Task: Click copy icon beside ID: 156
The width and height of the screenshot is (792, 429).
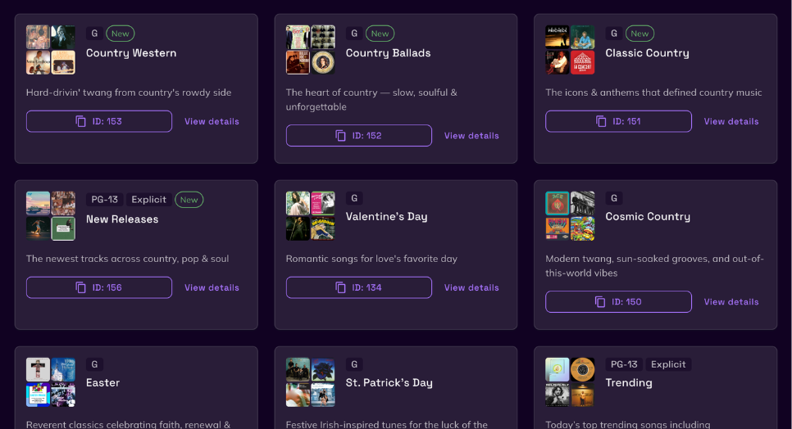Action: [81, 287]
